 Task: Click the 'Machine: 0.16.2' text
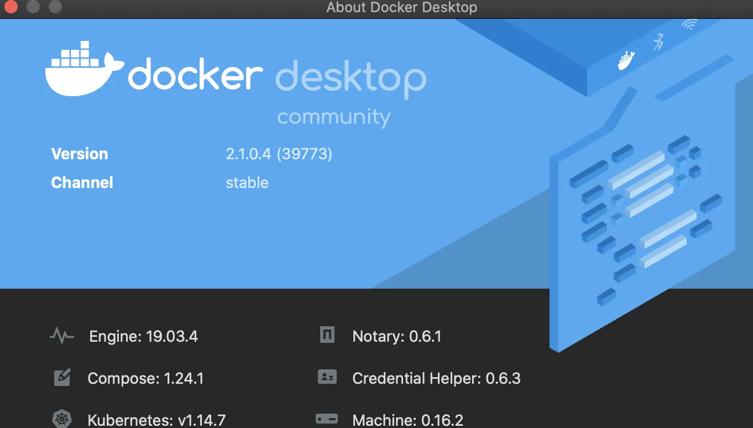(408, 420)
